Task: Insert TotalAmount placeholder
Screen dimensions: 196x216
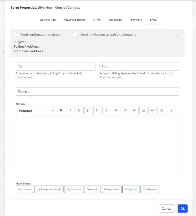Action: pyautogui.click(x=150, y=189)
